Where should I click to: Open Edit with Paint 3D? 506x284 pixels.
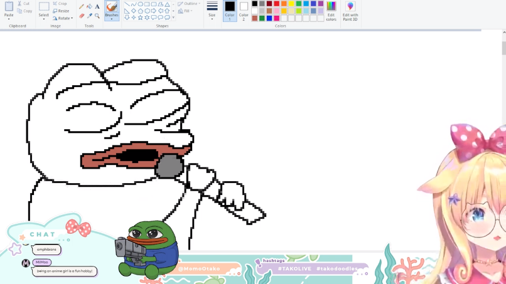coord(350,11)
